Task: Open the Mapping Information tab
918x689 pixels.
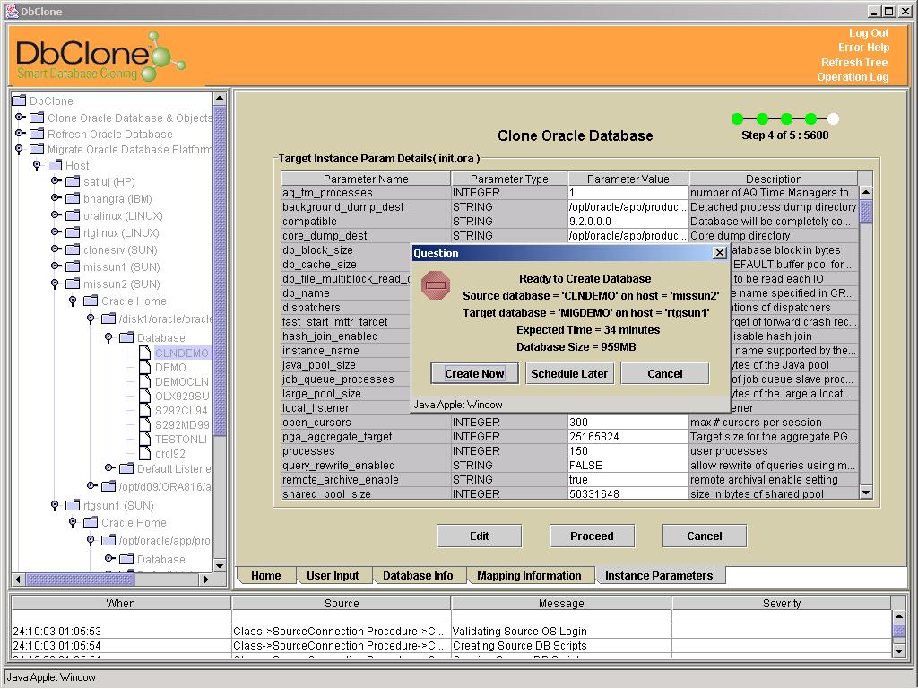Action: 529,575
